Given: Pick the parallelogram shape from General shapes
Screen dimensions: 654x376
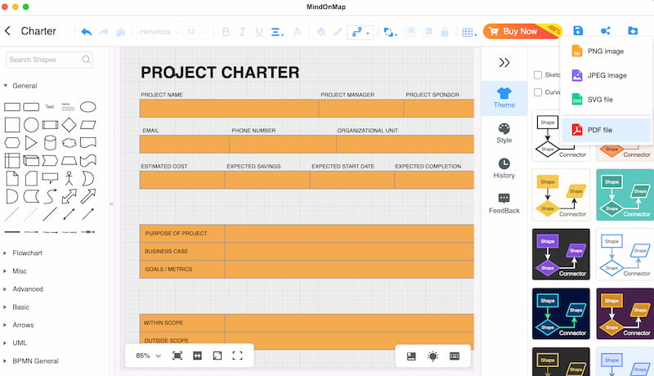Looking at the screenshot, I should pyautogui.click(x=88, y=124).
